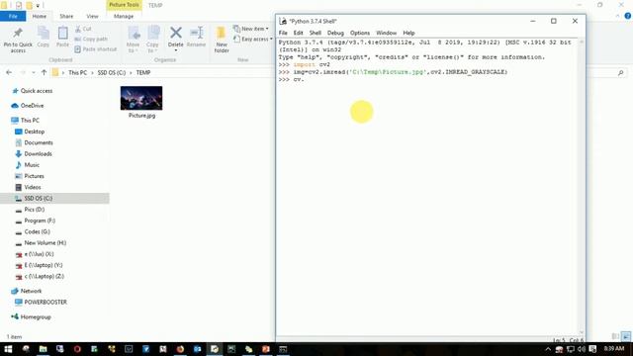
Task: Open Help menu in Python Shell
Action: [408, 33]
